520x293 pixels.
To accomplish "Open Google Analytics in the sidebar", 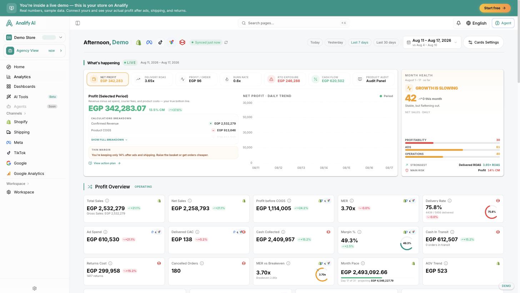I will [x=35, y=174].
